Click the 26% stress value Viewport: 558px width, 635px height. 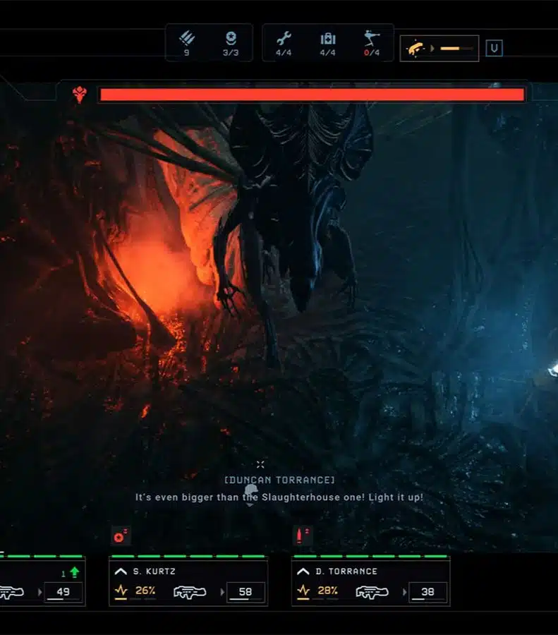click(x=145, y=591)
